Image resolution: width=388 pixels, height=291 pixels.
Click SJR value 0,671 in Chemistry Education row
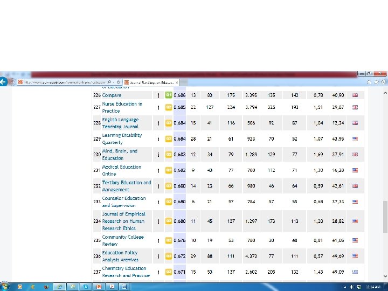point(179,272)
